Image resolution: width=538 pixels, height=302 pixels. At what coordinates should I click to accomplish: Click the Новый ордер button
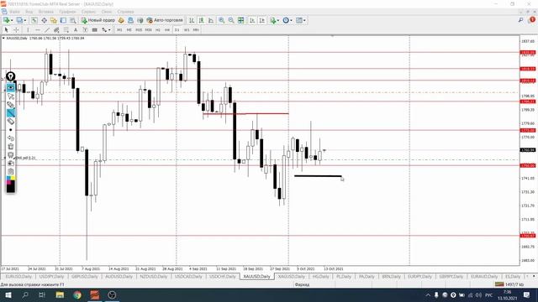click(98, 20)
